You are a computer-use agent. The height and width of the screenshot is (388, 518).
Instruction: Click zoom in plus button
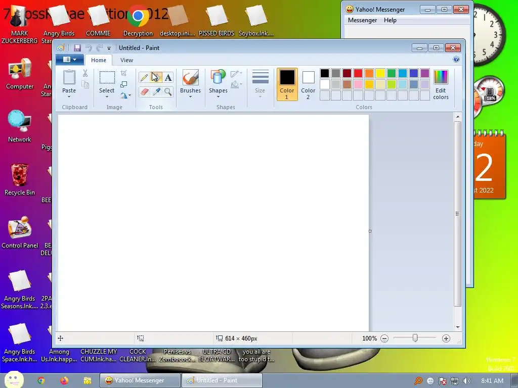coord(446,338)
